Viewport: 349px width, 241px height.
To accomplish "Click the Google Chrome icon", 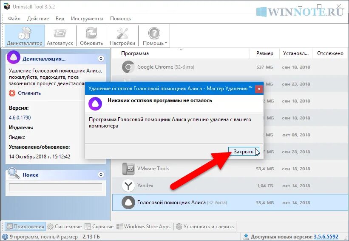I will pyautogui.click(x=128, y=67).
